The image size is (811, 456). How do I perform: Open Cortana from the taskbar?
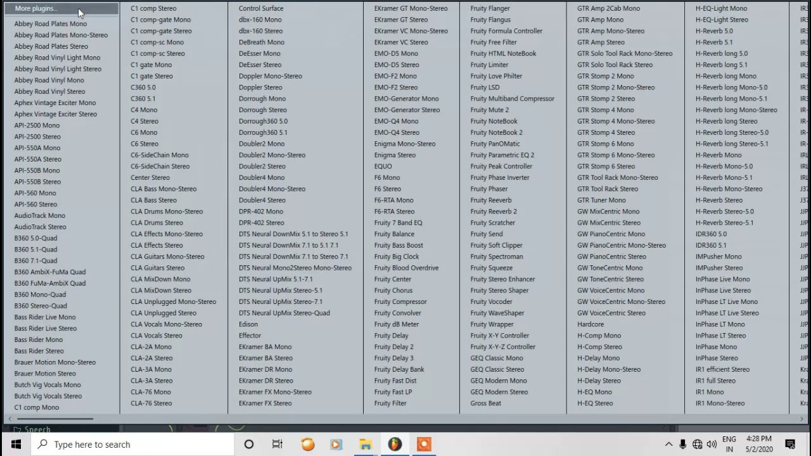coord(249,444)
